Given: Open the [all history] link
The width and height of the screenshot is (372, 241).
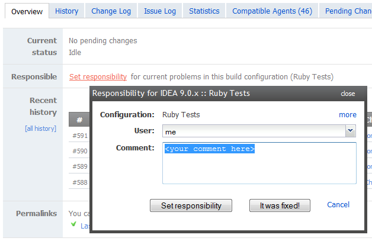Looking at the screenshot, I should pyautogui.click(x=40, y=128).
